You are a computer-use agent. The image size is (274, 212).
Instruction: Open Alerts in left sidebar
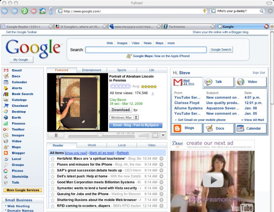pos(17,88)
